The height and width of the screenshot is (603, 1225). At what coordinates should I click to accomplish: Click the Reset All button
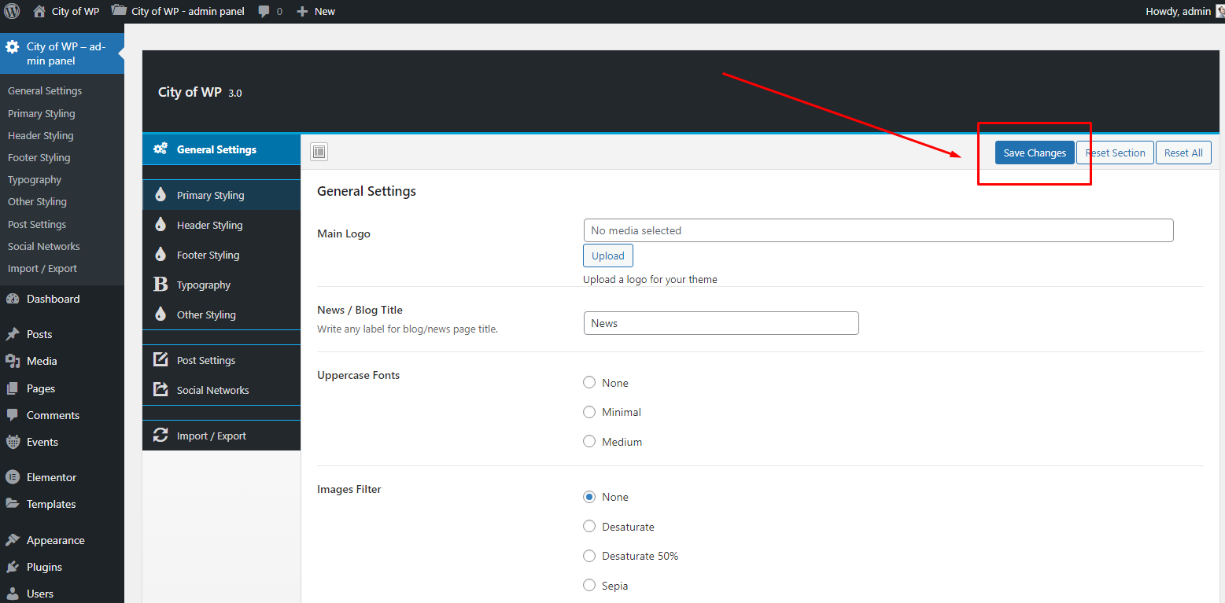click(1183, 153)
